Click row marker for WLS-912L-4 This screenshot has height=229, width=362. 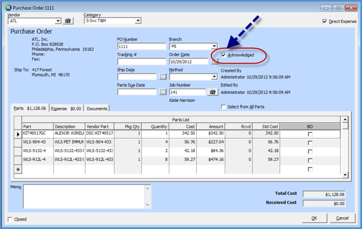point(18,160)
